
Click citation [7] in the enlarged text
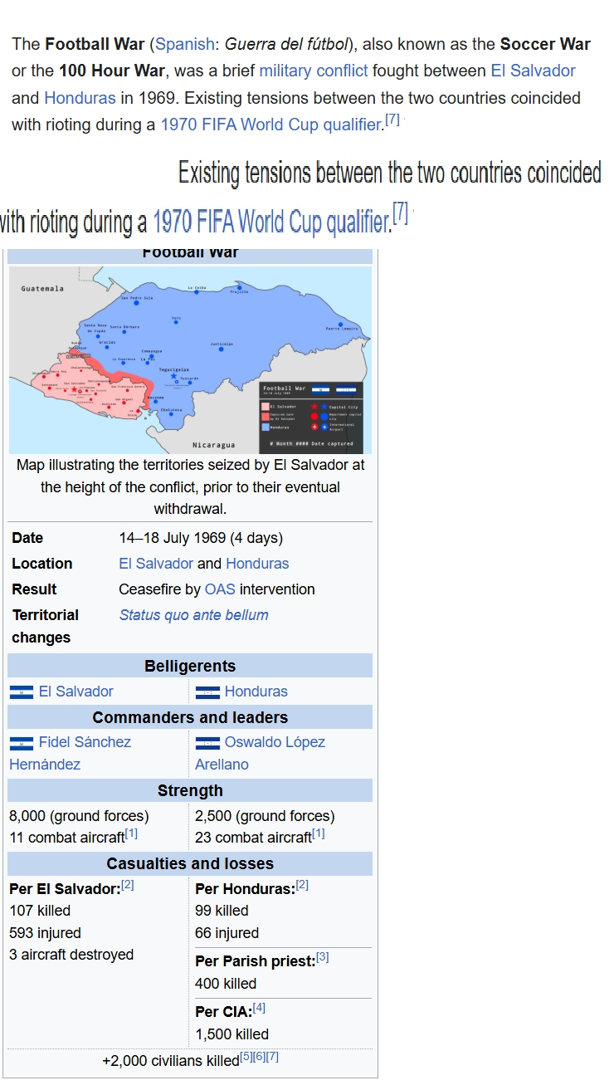[401, 213]
